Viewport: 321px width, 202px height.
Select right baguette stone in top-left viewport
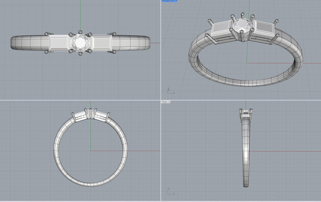pyautogui.click(x=101, y=42)
